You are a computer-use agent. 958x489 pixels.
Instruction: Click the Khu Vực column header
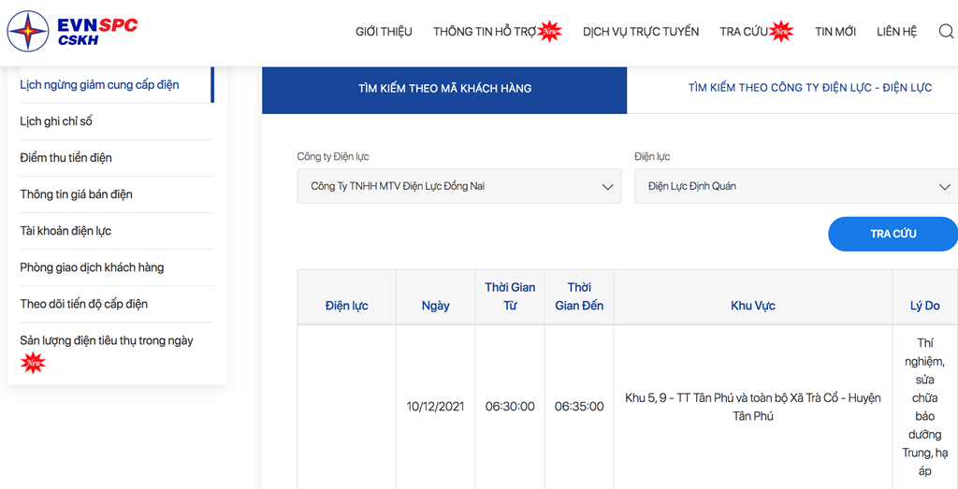753,306
